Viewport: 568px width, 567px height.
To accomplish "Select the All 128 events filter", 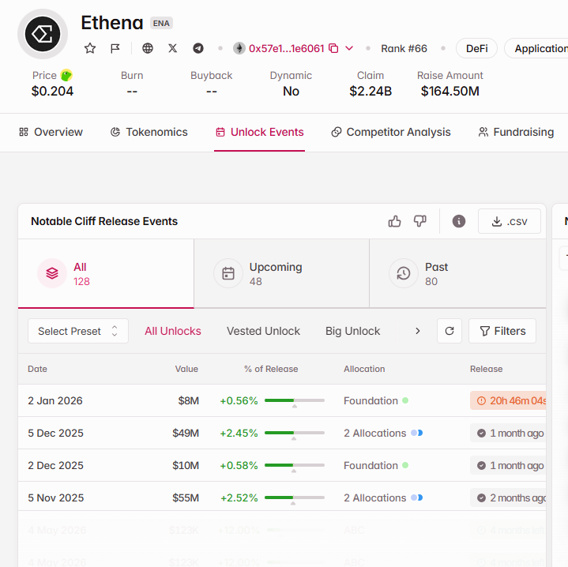I will (x=106, y=274).
